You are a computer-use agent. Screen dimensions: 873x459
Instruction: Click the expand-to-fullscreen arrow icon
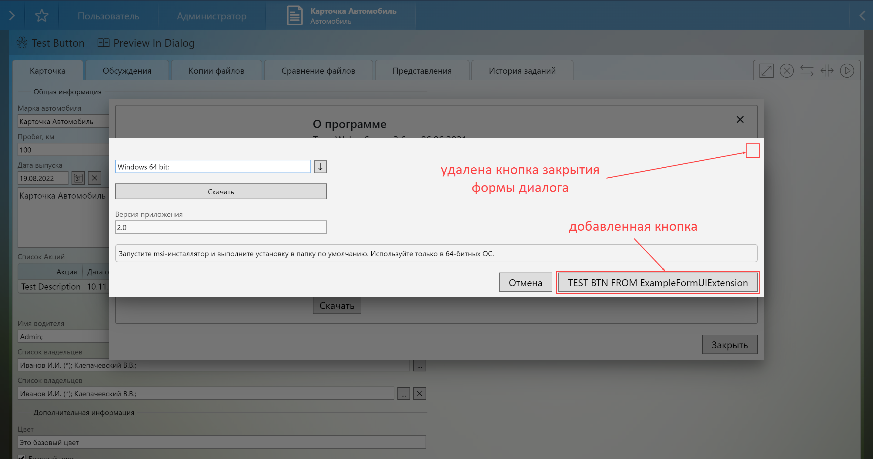point(766,71)
